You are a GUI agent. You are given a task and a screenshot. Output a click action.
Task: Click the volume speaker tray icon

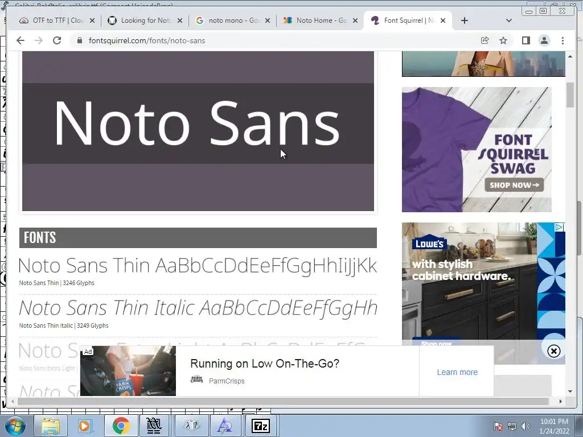pyautogui.click(x=525, y=426)
